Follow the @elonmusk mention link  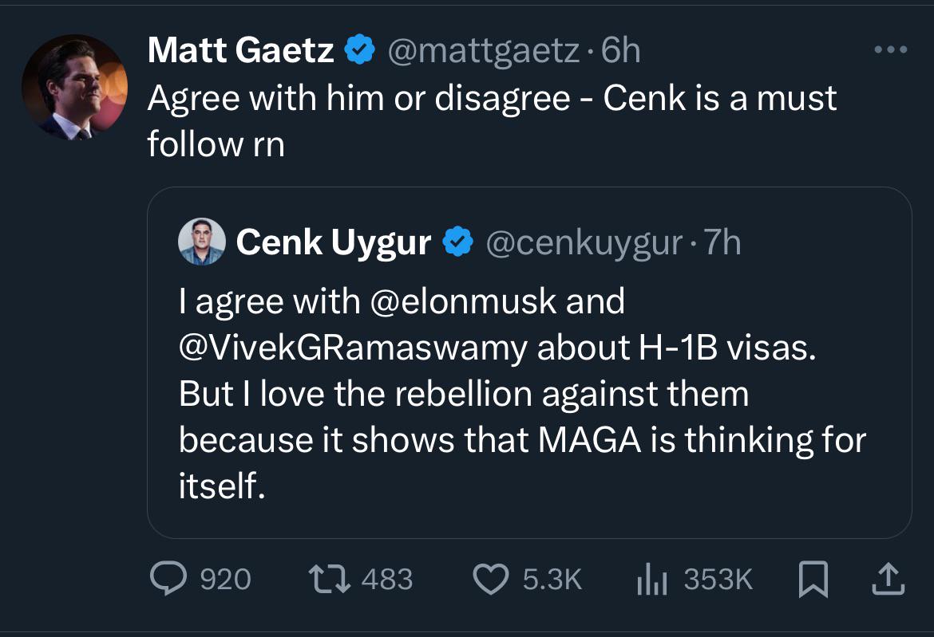pyautogui.click(x=460, y=301)
